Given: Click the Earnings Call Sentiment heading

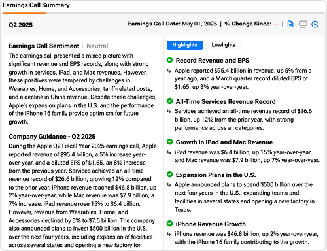Looking at the screenshot, I should (44, 46).
